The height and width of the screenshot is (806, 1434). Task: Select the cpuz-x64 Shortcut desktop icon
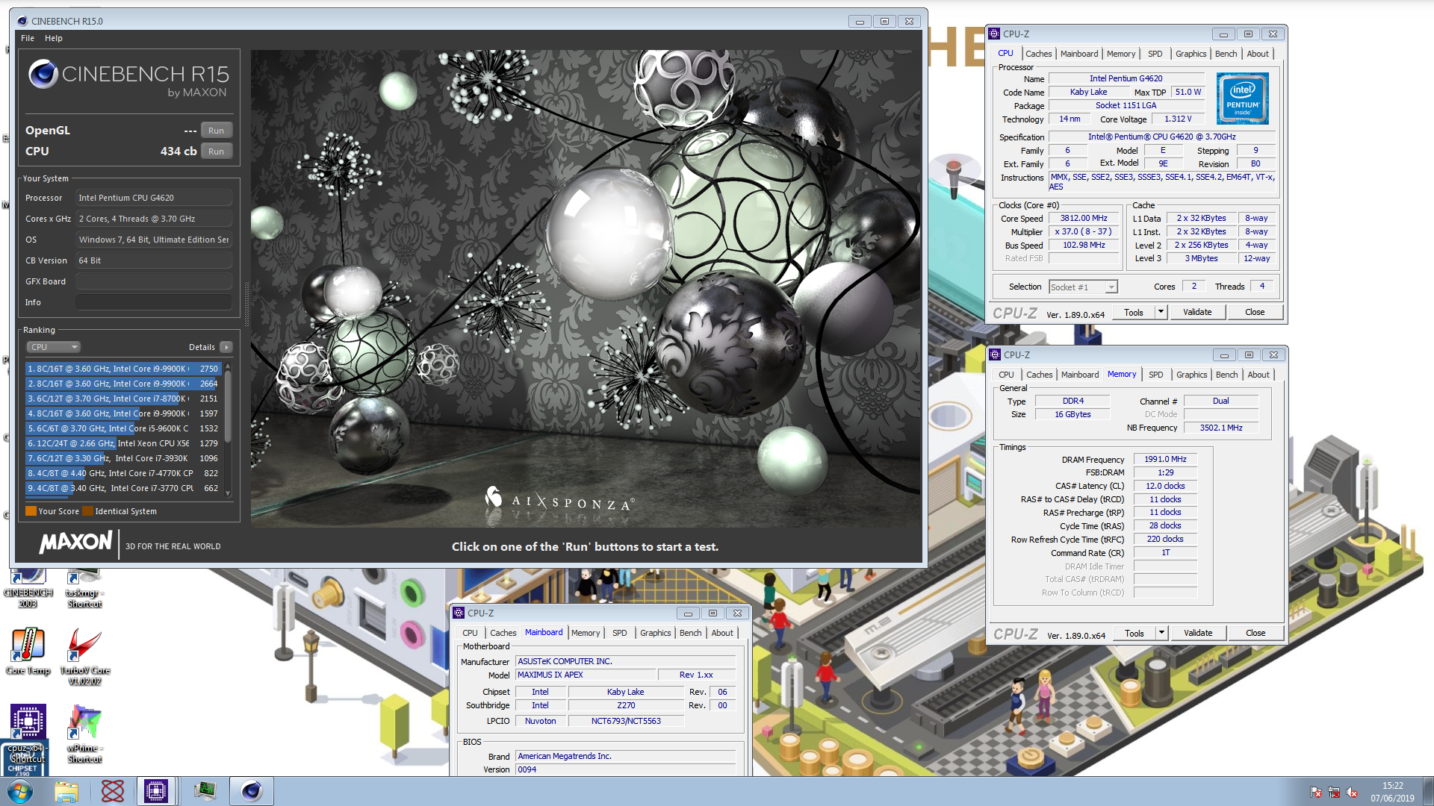[x=28, y=733]
